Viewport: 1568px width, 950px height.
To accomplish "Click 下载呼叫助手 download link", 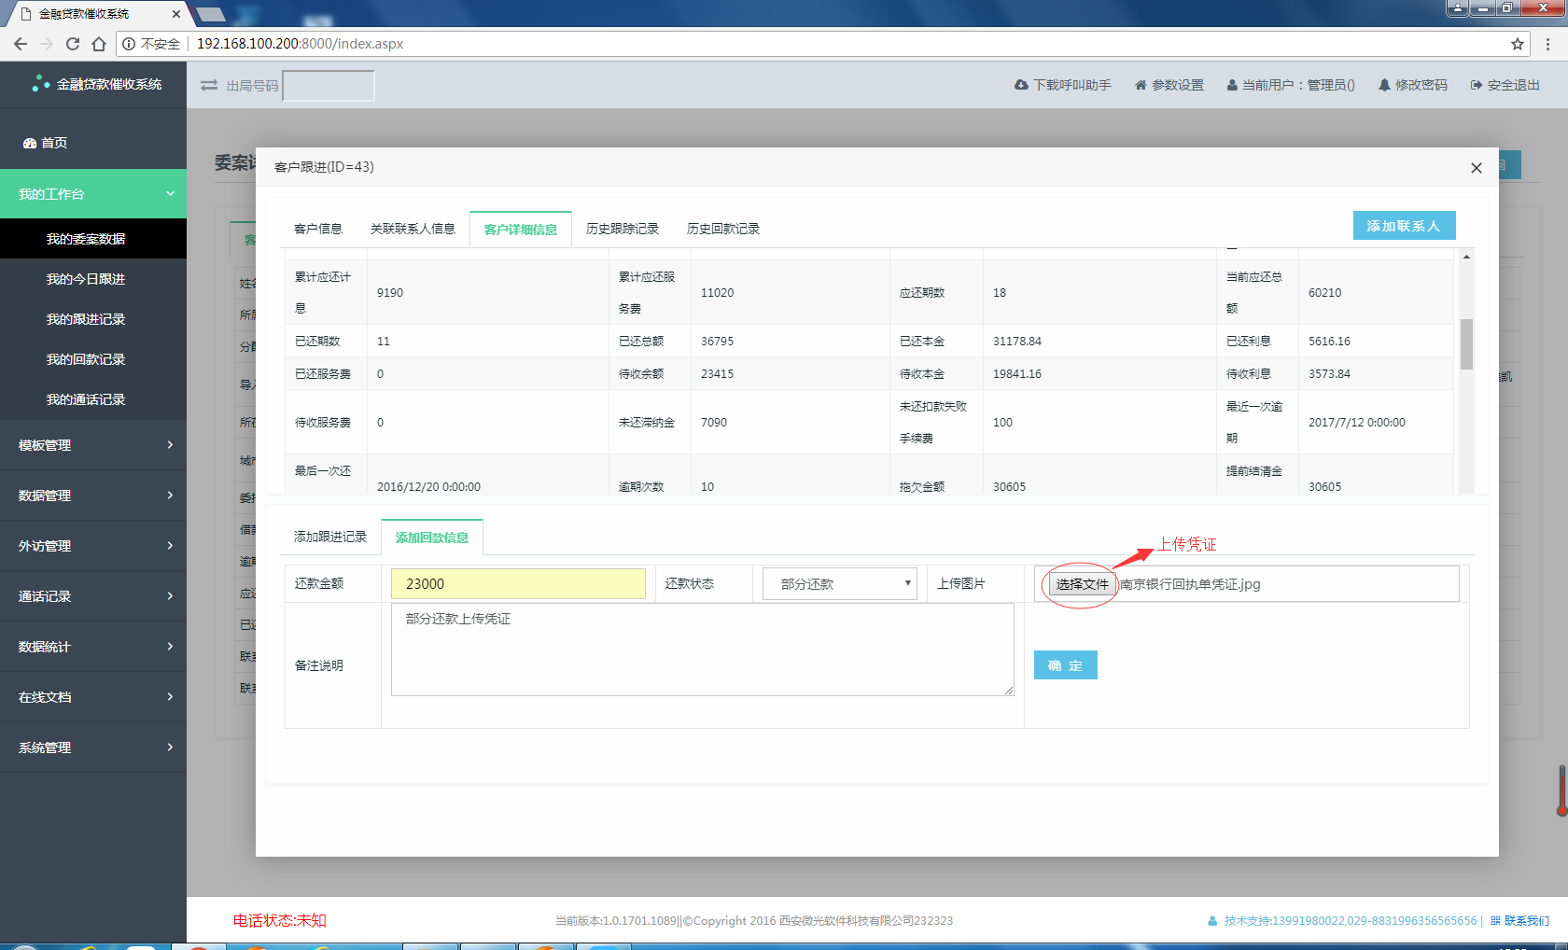I will (x=1063, y=85).
